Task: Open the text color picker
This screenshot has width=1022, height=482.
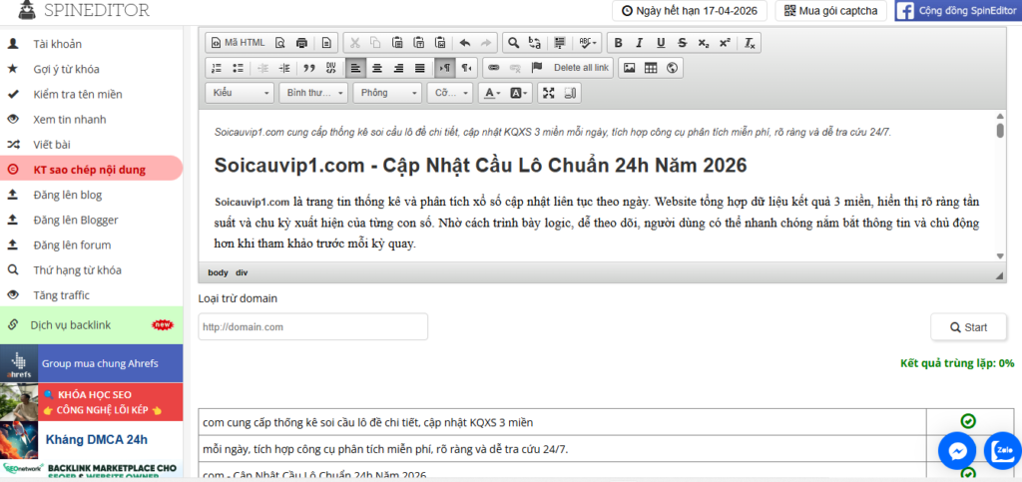Action: [491, 93]
